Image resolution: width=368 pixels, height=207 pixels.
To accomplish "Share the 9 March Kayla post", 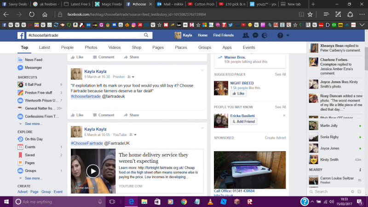I will click(x=131, y=115).
